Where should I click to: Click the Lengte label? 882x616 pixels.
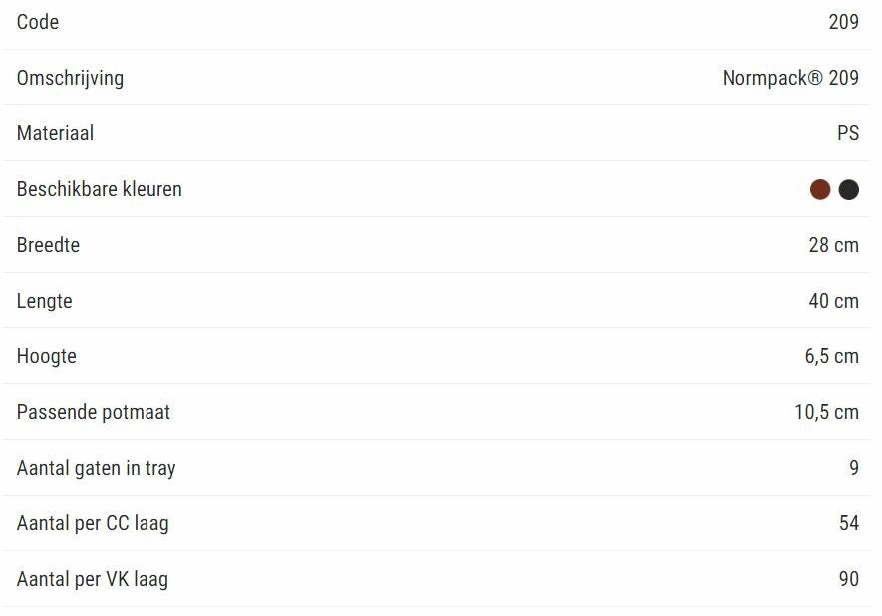click(45, 301)
